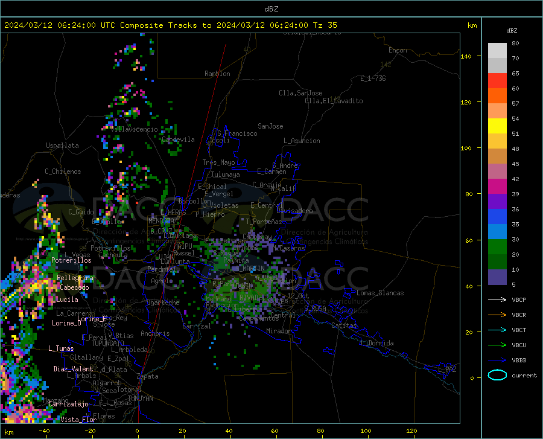Click the green VBCU arrow icon
This screenshot has width=543, height=439.
[x=497, y=345]
